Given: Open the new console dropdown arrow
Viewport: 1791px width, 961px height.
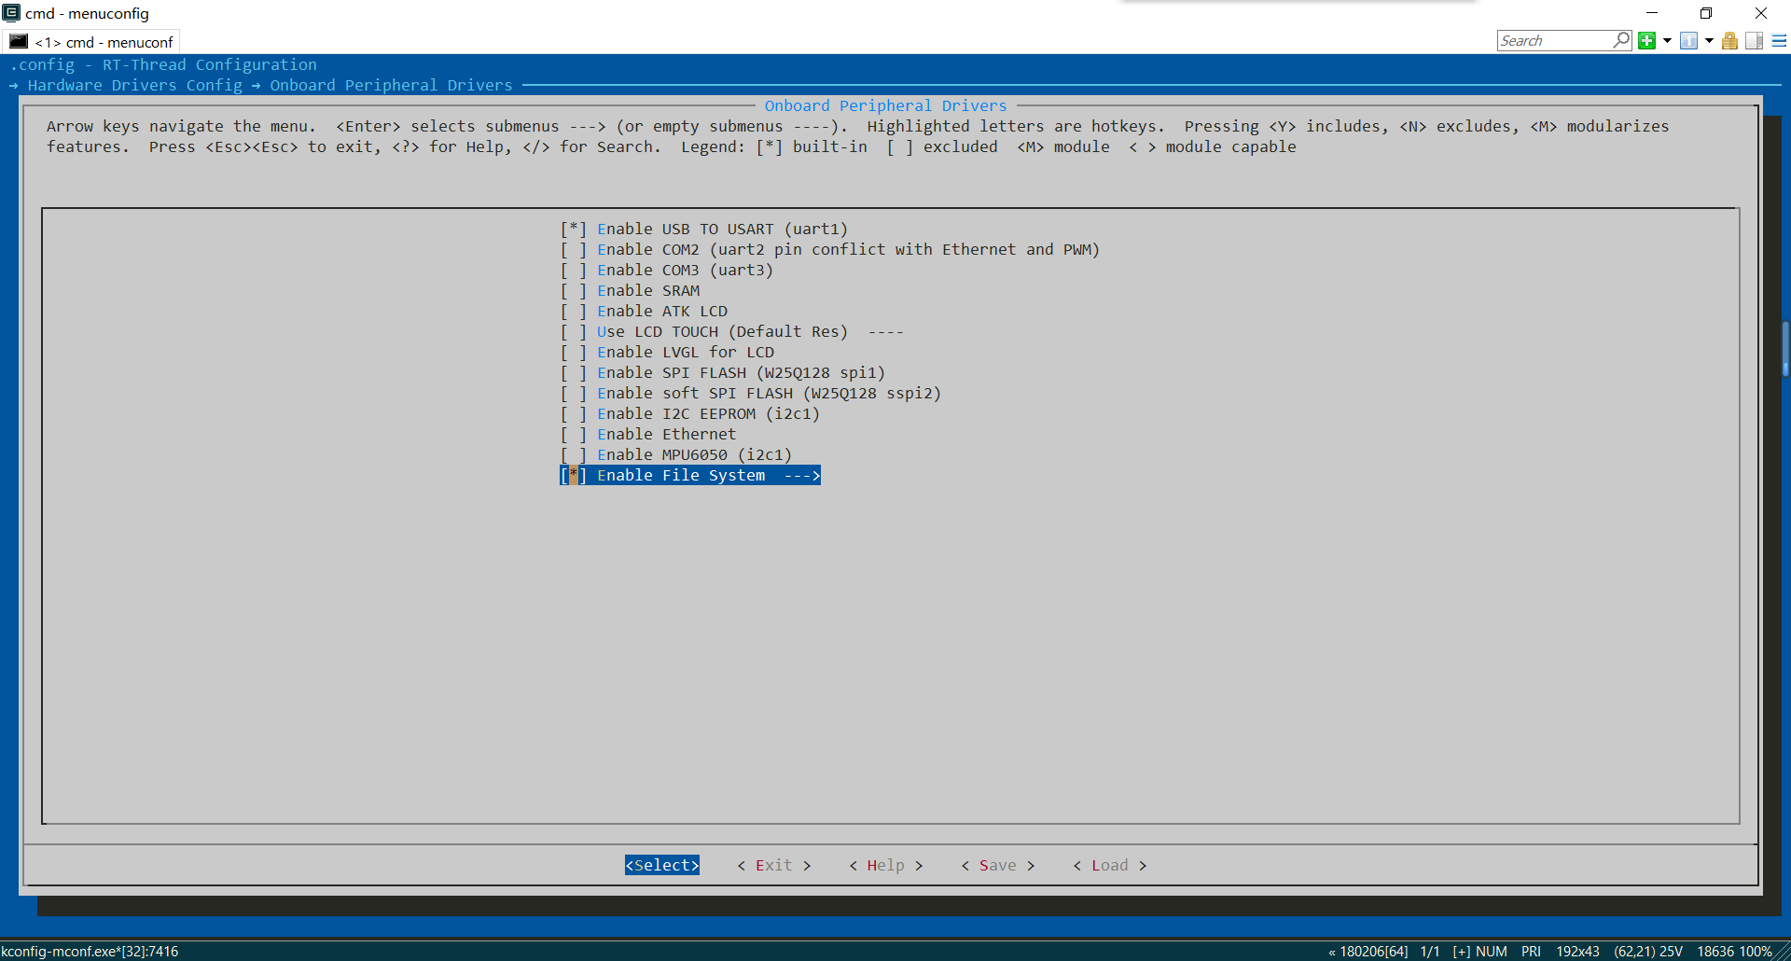Looking at the screenshot, I should pyautogui.click(x=1667, y=40).
